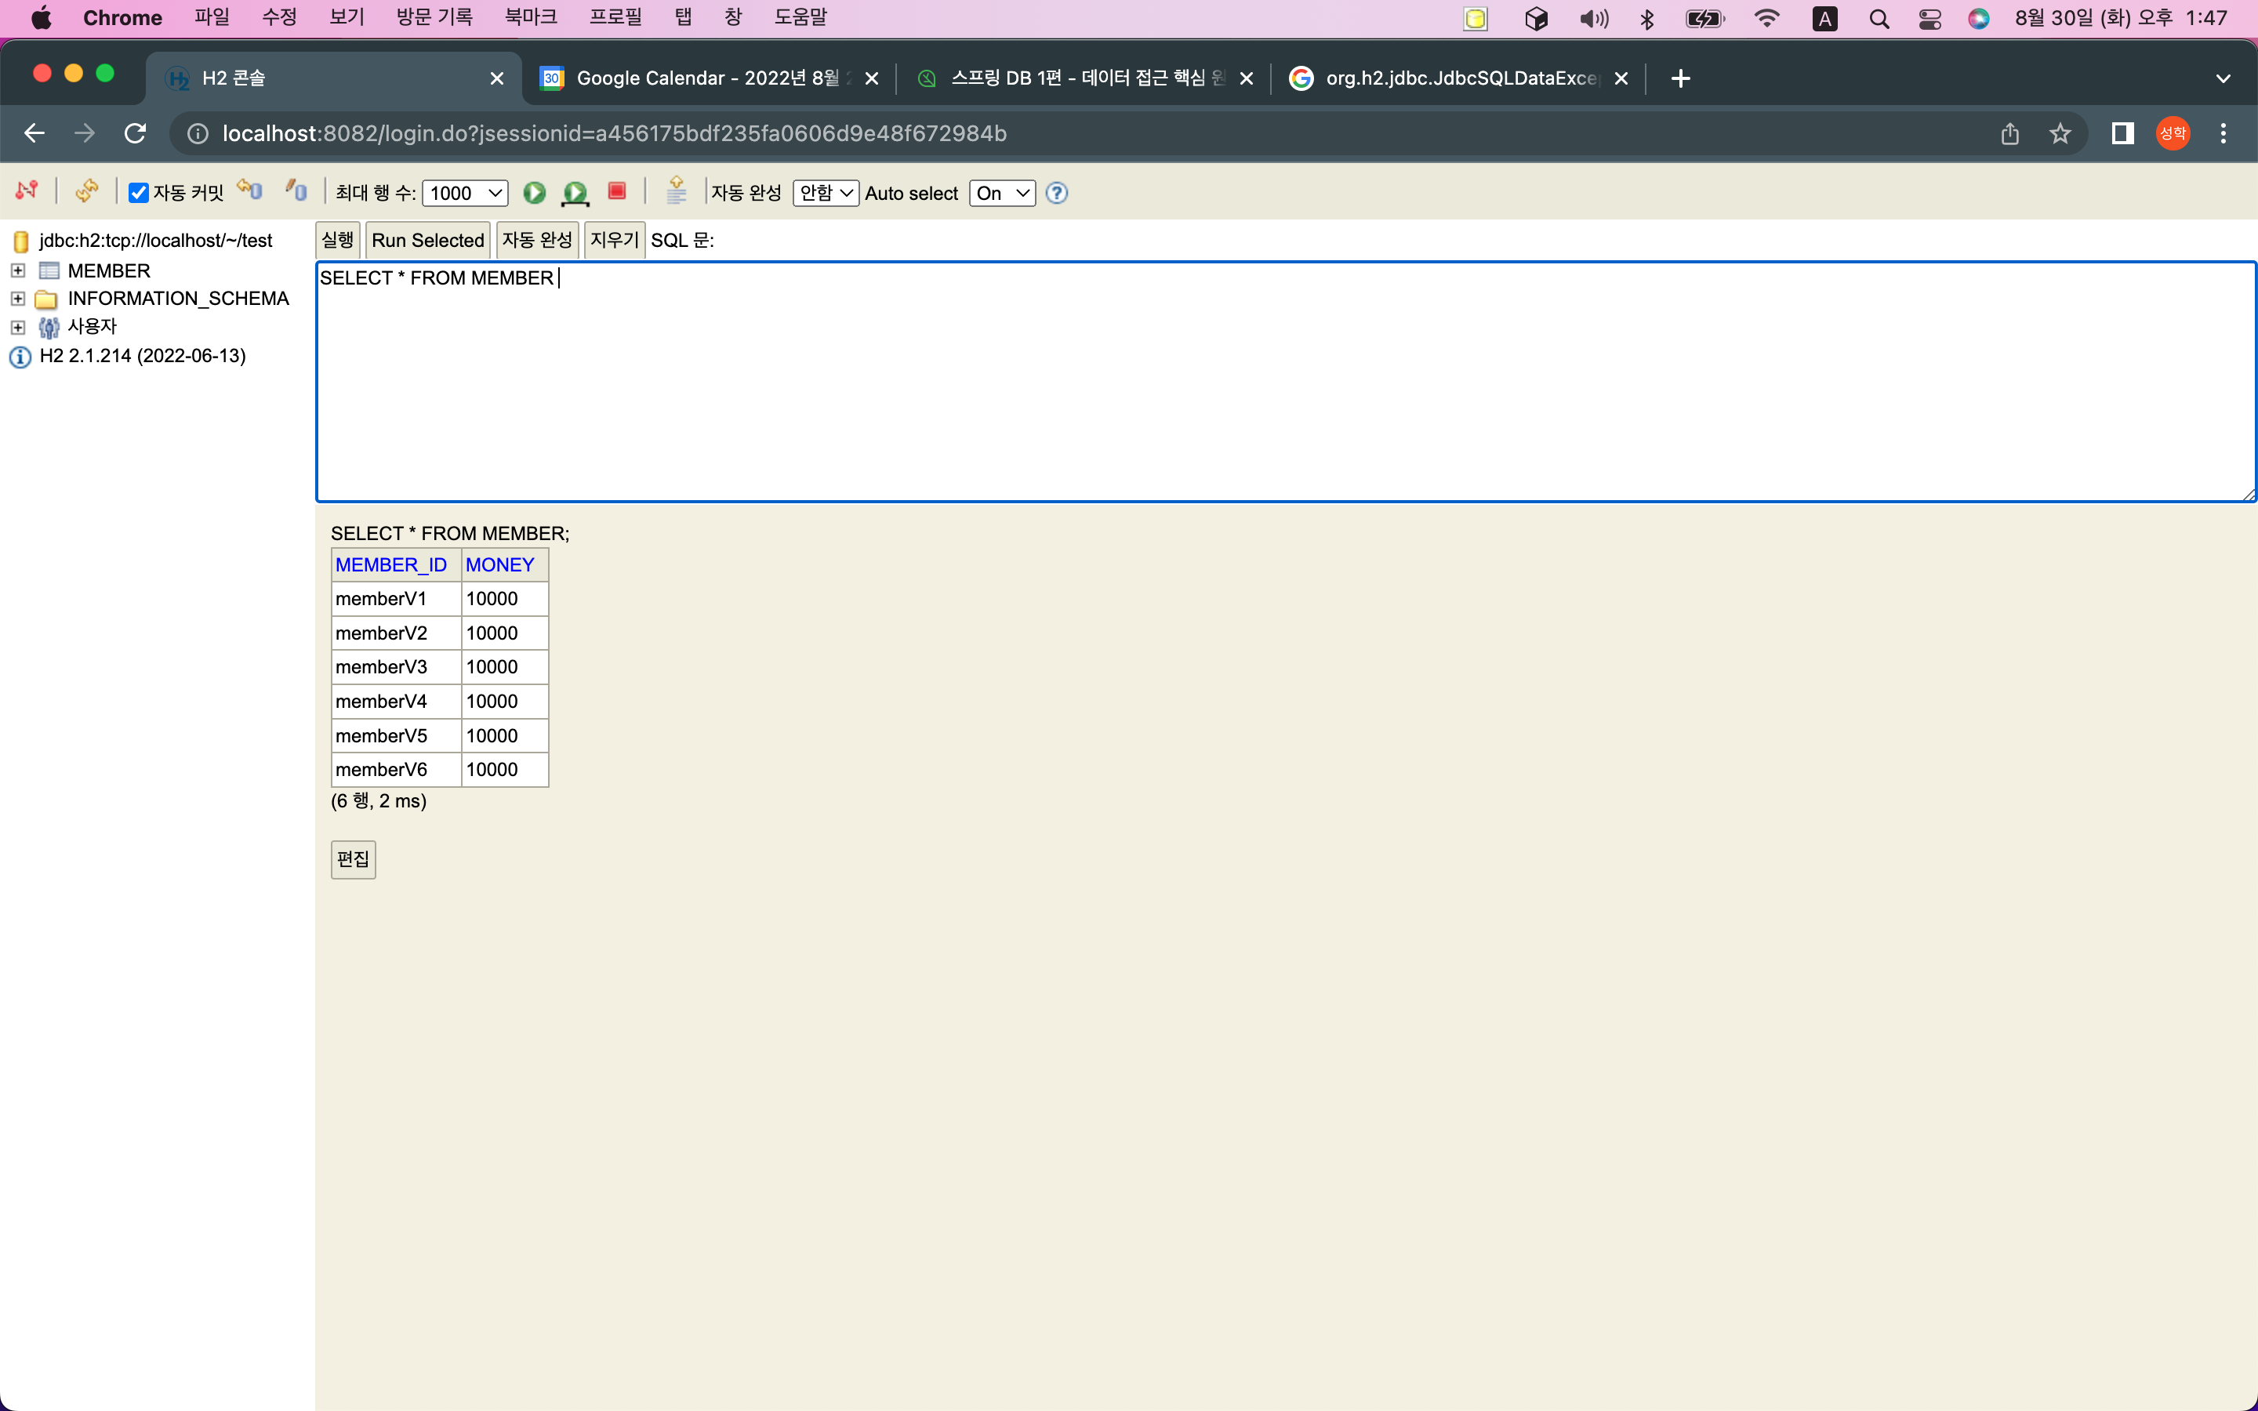Select the 자동 완성 tab

(536, 241)
